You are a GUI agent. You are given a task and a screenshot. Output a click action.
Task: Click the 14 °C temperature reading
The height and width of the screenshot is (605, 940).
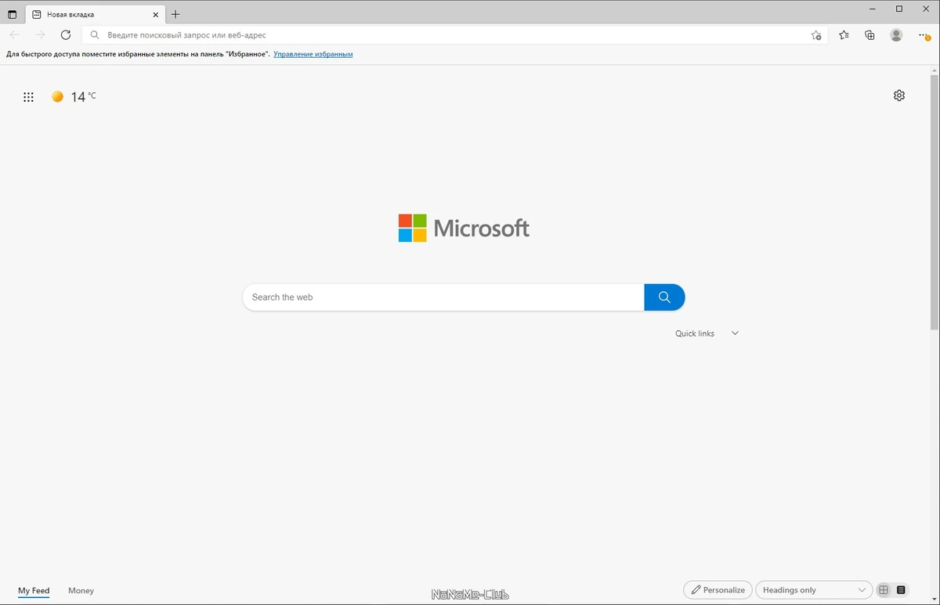click(x=83, y=97)
